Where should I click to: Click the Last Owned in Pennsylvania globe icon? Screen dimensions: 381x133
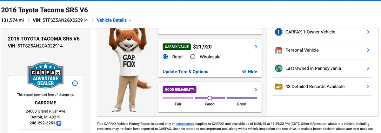(x=278, y=68)
